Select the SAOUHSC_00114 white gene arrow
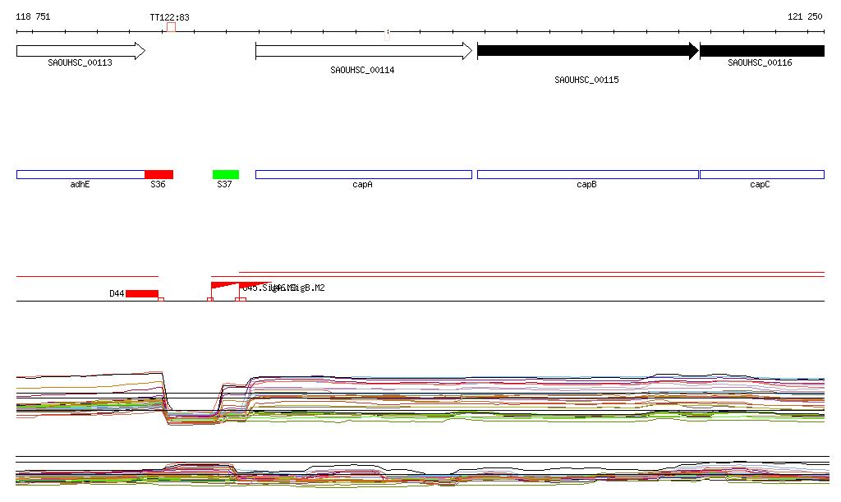 [x=363, y=51]
